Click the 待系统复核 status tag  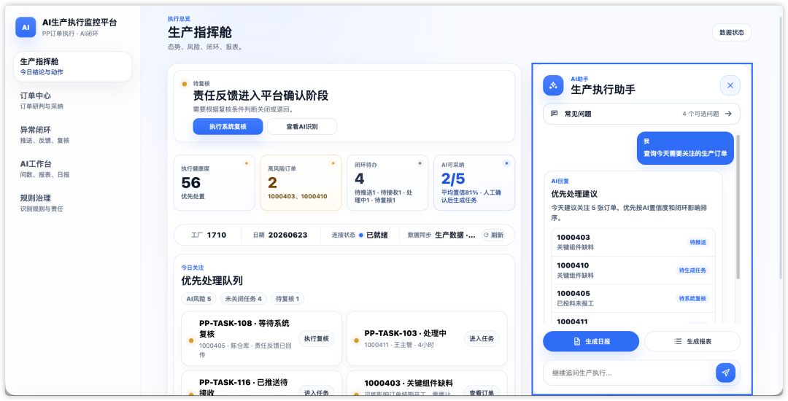point(692,299)
